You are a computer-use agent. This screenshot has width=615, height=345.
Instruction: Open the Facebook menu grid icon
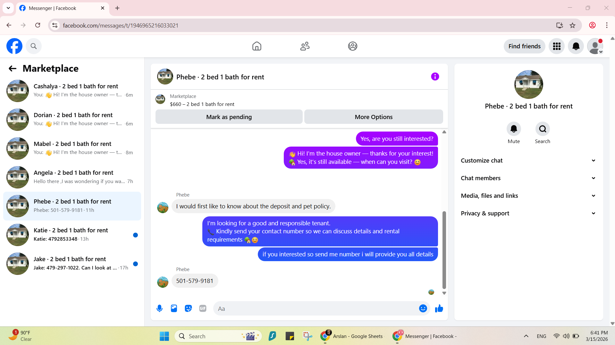tap(557, 46)
